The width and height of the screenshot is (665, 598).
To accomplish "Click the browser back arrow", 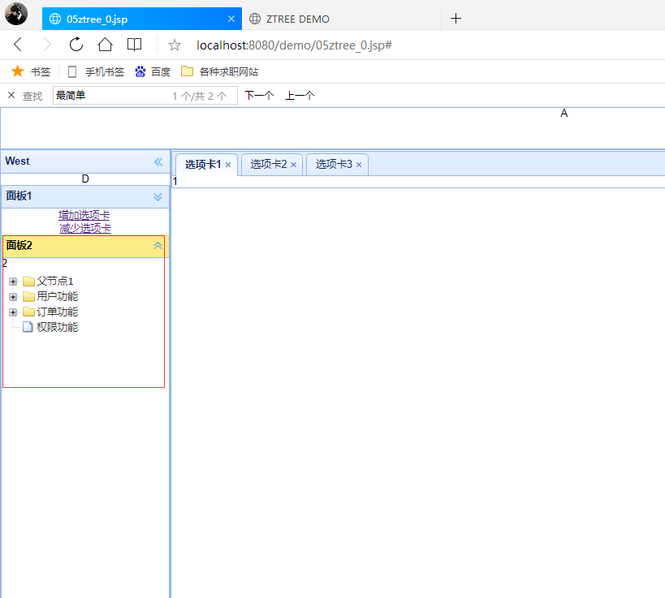I will [x=18, y=45].
